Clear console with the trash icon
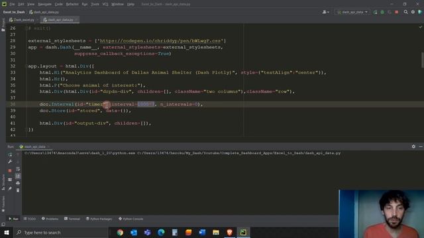The height and width of the screenshot is (238, 424). click(18, 190)
